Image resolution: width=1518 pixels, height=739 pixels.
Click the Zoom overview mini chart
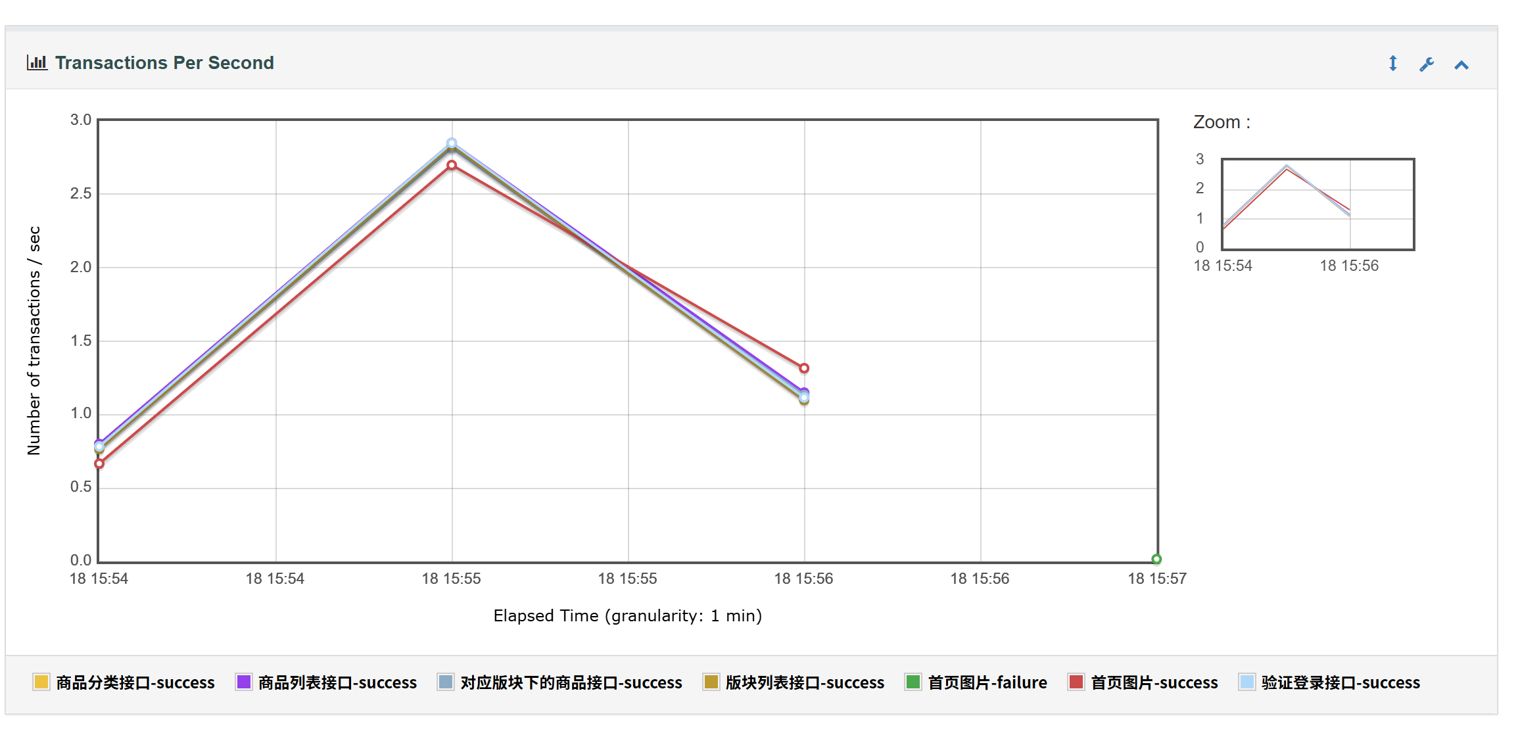(x=1317, y=204)
